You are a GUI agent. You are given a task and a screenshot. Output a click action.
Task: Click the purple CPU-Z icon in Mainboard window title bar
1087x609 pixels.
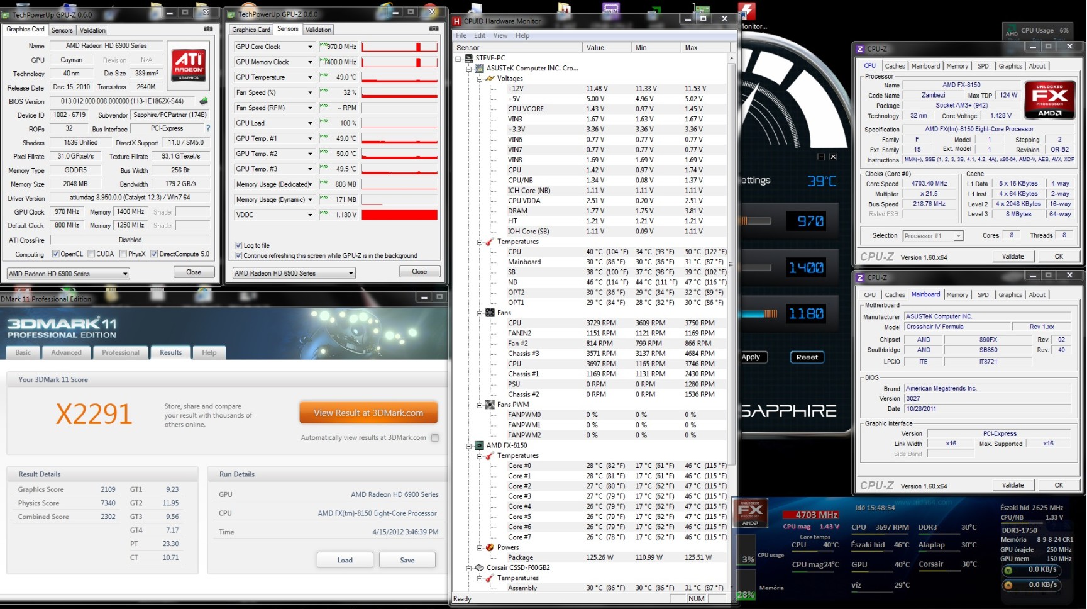[x=860, y=277]
